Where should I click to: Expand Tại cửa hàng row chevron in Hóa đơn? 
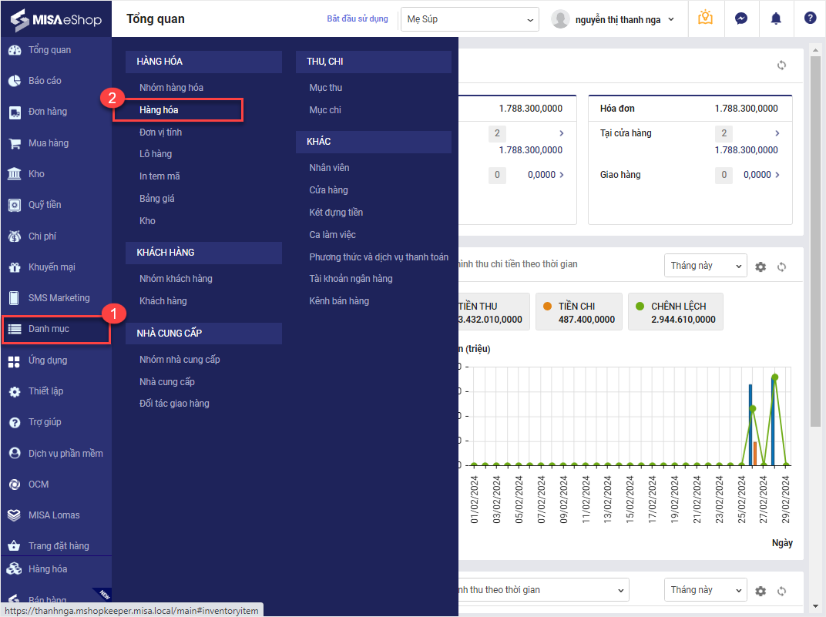(x=777, y=133)
